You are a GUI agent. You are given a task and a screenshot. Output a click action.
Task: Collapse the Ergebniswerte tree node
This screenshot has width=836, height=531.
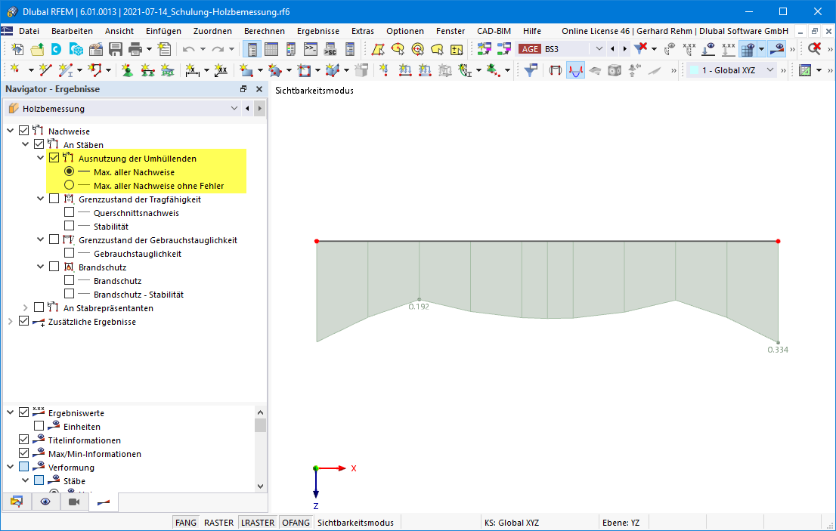pyautogui.click(x=10, y=412)
